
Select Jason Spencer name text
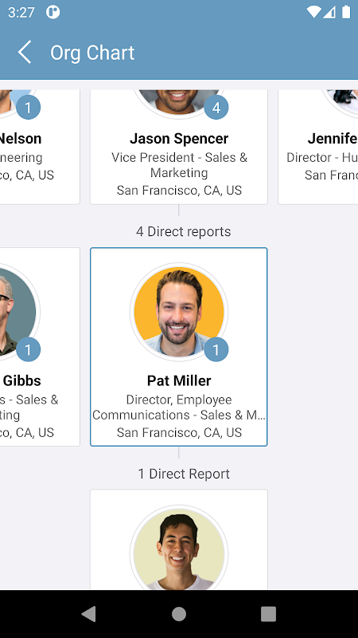[x=179, y=138]
